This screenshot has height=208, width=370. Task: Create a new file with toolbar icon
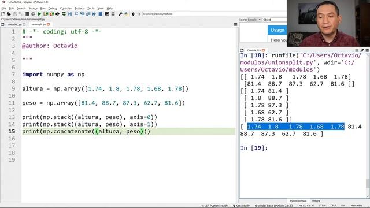(3, 14)
